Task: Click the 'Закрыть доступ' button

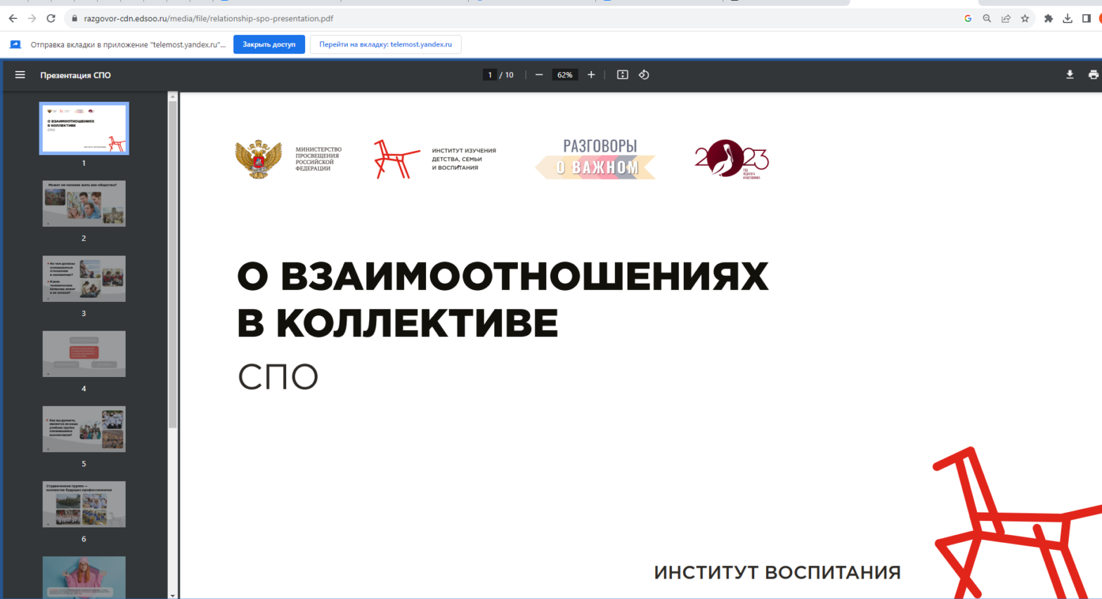Action: click(269, 44)
